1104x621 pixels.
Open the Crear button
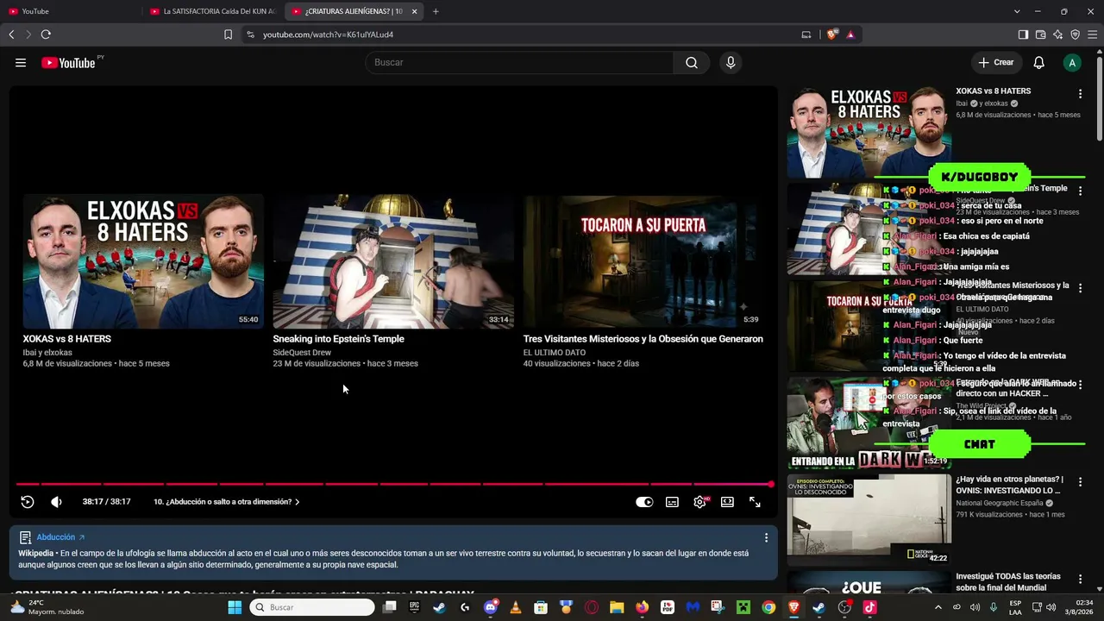(995, 62)
